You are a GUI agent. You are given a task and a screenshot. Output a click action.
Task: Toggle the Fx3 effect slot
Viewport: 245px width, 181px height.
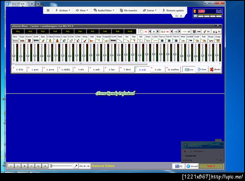[x=42, y=31]
